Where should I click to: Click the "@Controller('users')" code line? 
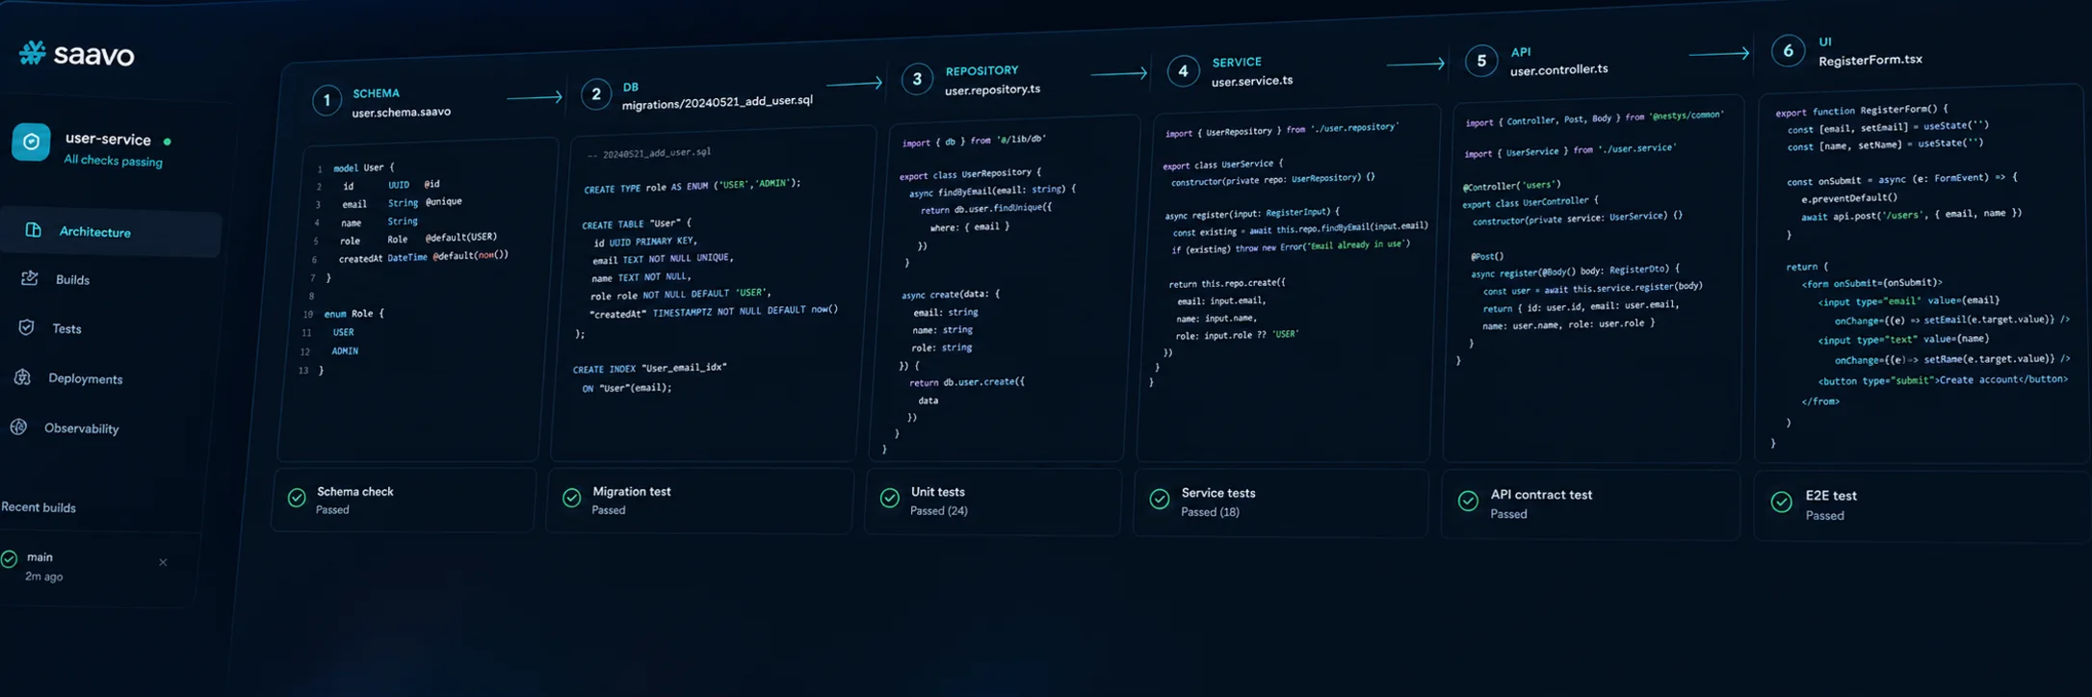pos(1512,185)
